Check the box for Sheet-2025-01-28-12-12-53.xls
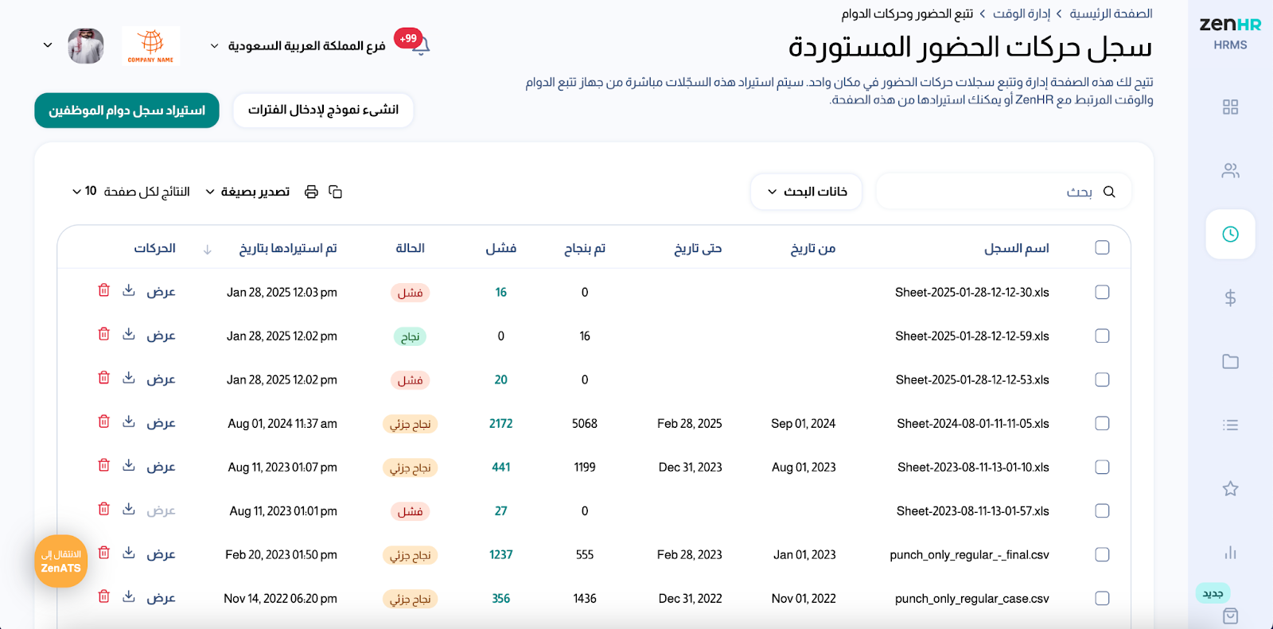 pyautogui.click(x=1102, y=379)
